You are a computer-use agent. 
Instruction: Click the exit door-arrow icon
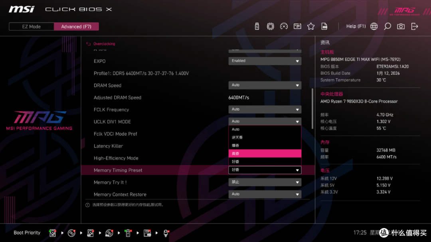(414, 26)
